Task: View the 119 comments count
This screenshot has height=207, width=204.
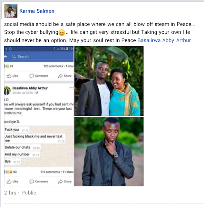Action: [x=50, y=172]
